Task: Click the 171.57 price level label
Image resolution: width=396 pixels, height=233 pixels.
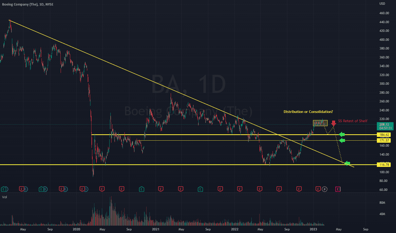Action: coord(384,141)
